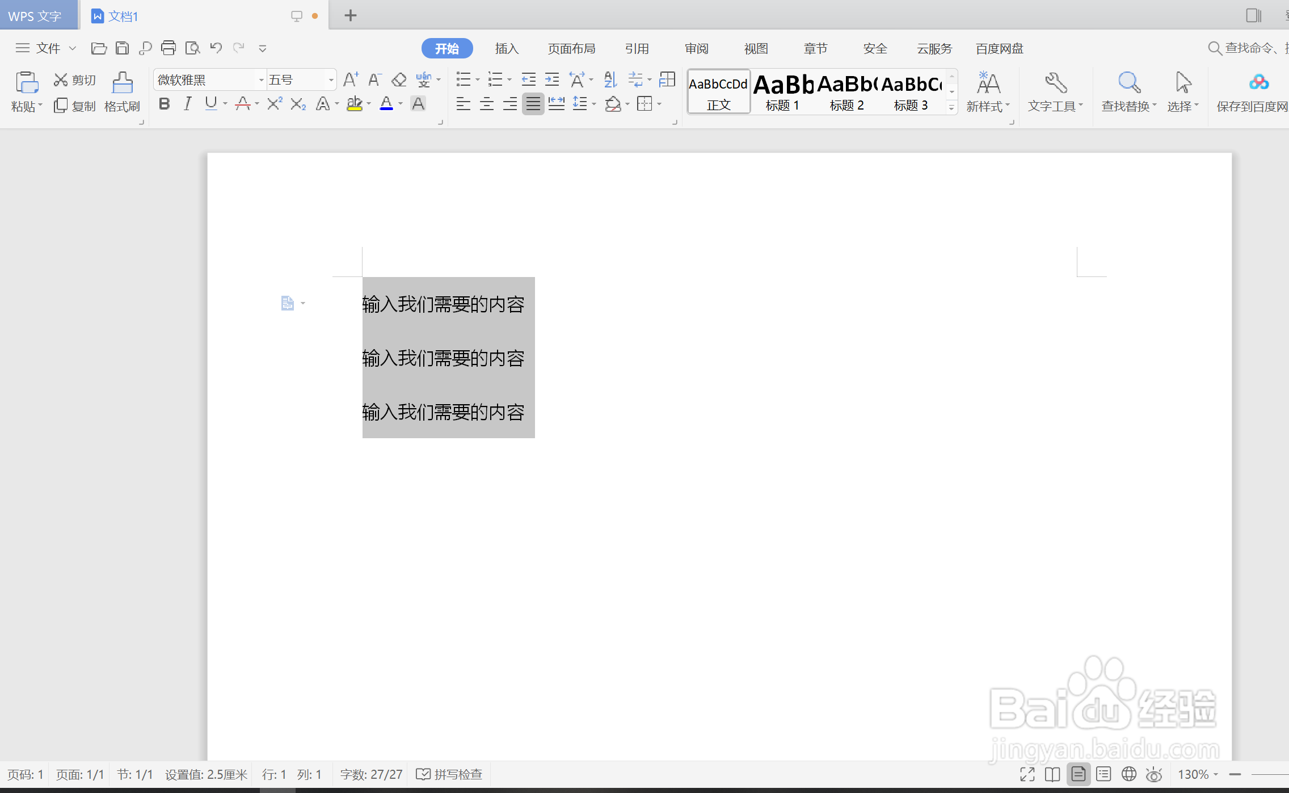This screenshot has width=1289, height=793.
Task: Toggle spell check (拼写检查) in status bar
Action: pyautogui.click(x=449, y=774)
